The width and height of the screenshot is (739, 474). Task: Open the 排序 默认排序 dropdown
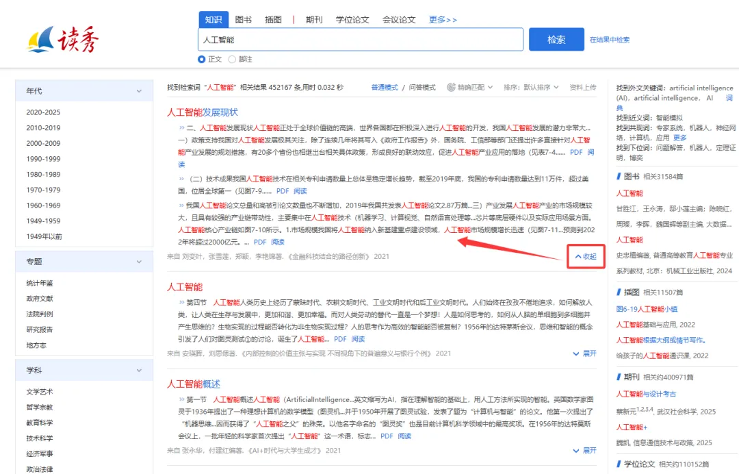tap(531, 88)
